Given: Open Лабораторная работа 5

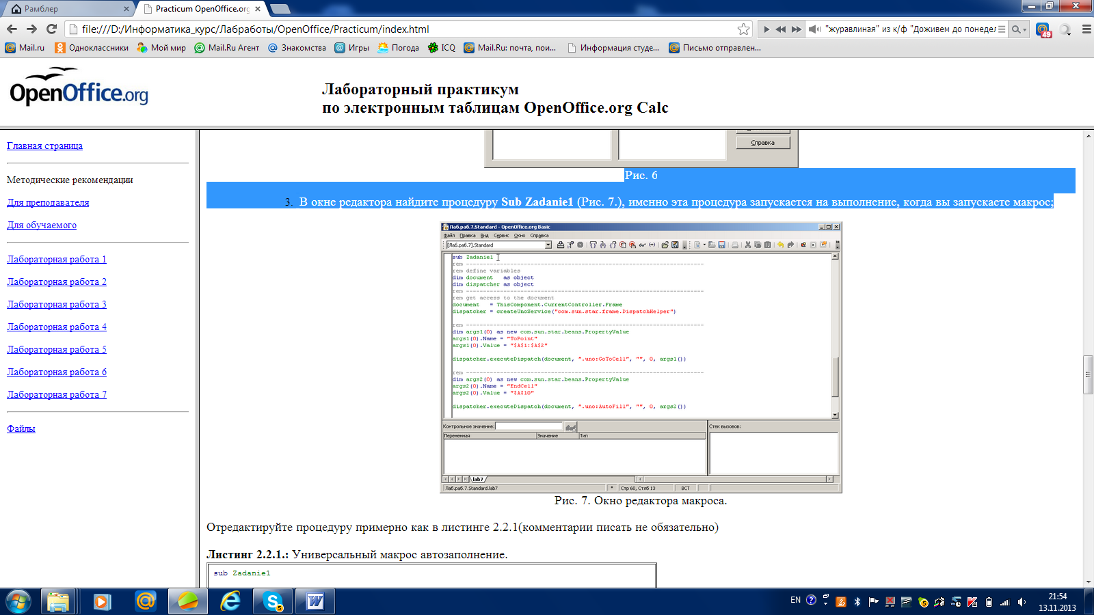Looking at the screenshot, I should (x=57, y=349).
